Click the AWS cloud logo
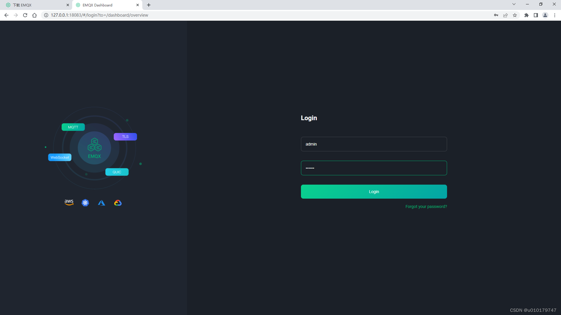The width and height of the screenshot is (561, 315). pyautogui.click(x=69, y=202)
